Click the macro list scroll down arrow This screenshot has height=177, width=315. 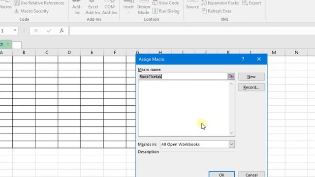231,133
